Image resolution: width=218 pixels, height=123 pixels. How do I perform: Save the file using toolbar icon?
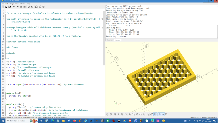point(10,7)
